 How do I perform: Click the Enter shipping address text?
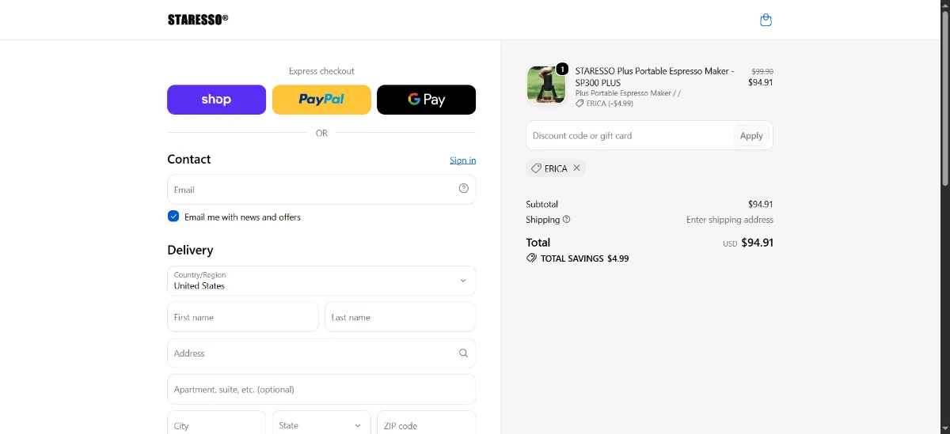coord(730,220)
